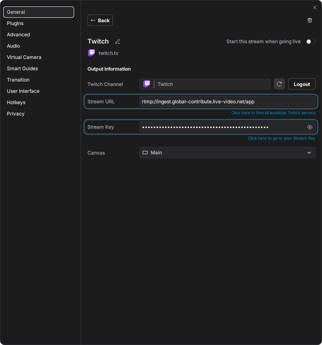Switch to the Audio settings section

(x=13, y=46)
